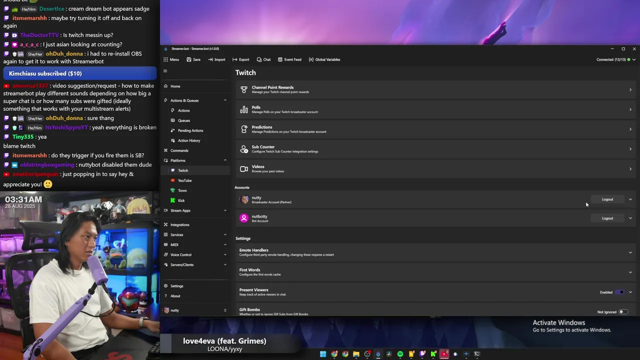
Task: Open Global Variables from the toolbar
Action: coord(324,59)
